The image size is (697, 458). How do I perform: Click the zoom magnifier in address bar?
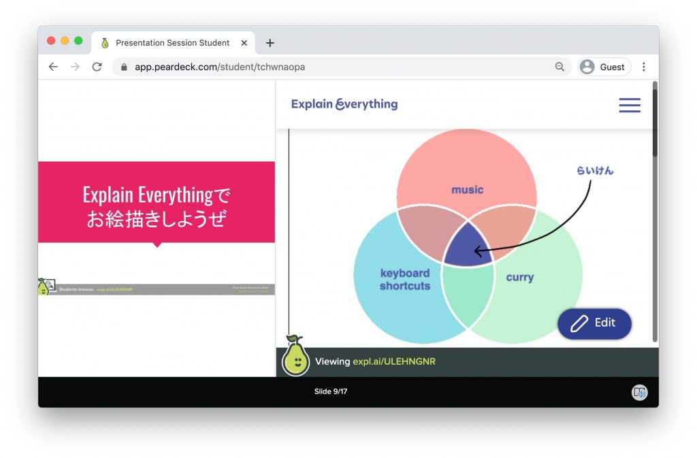(560, 67)
